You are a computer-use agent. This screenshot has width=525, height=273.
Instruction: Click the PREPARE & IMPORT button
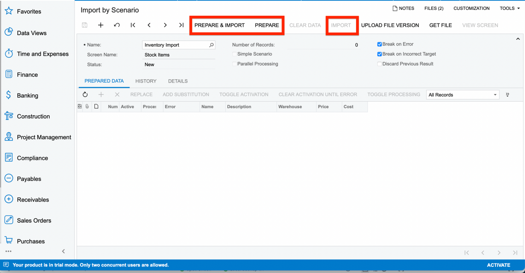(220, 25)
